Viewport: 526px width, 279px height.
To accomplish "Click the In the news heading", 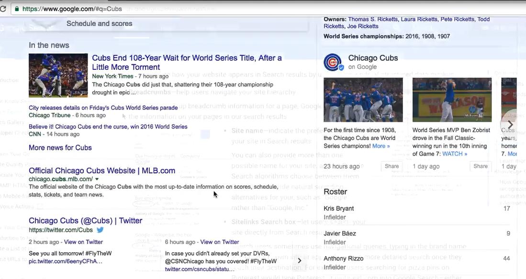I will pos(49,45).
